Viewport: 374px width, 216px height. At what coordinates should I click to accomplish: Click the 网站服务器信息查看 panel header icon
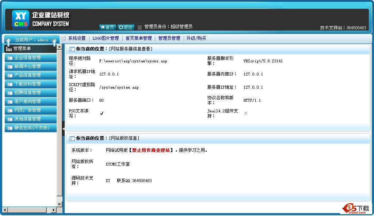(72, 49)
